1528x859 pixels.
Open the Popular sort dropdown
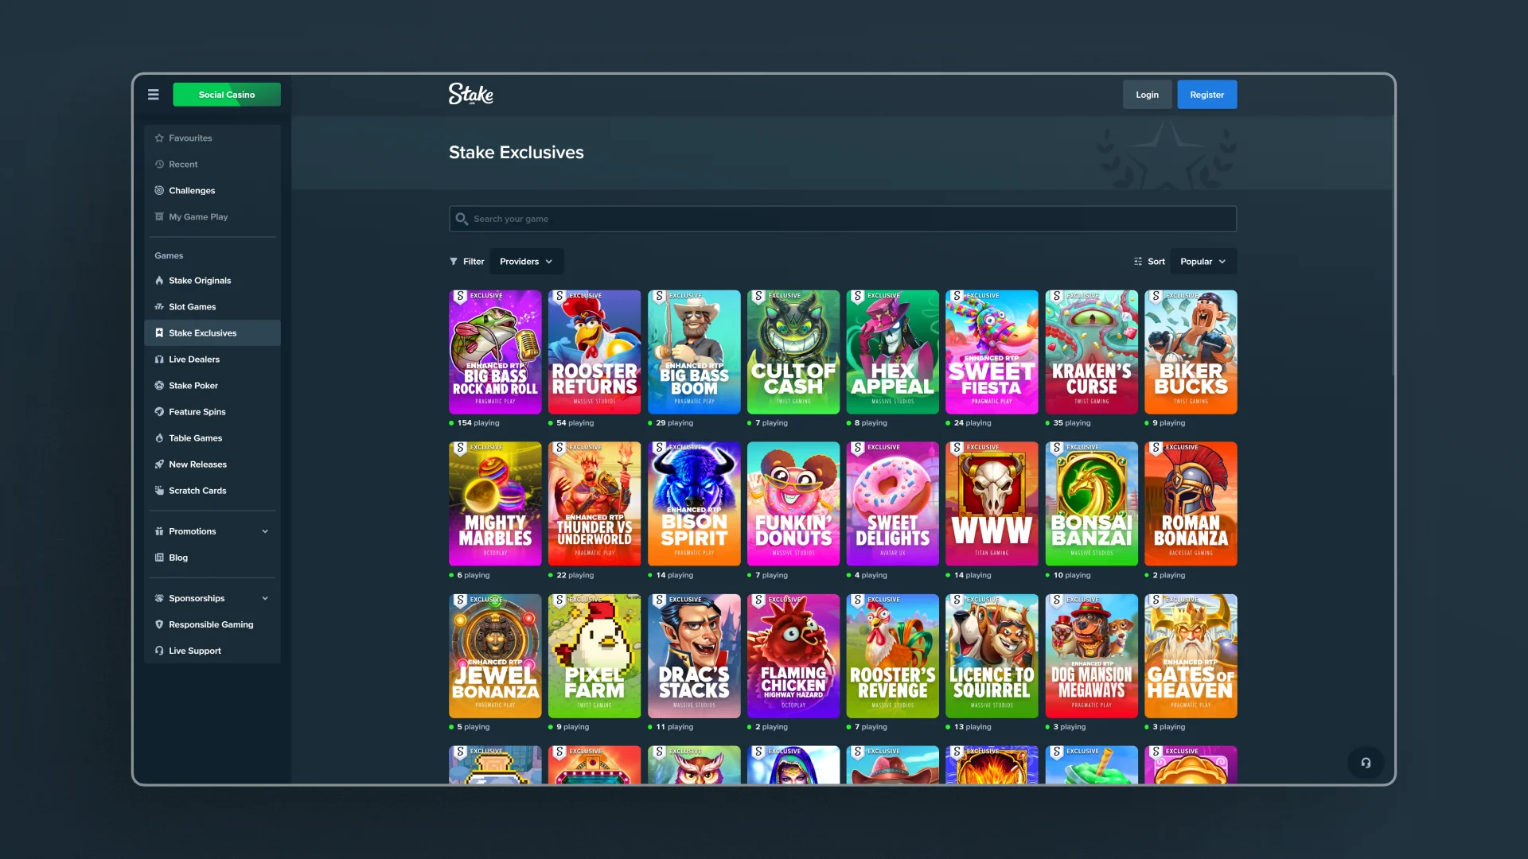pyautogui.click(x=1203, y=262)
